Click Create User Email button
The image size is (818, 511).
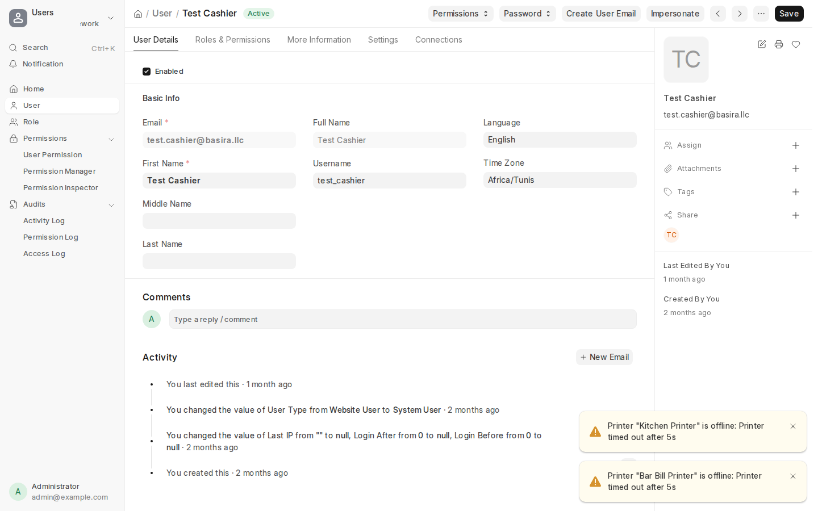[x=601, y=14]
